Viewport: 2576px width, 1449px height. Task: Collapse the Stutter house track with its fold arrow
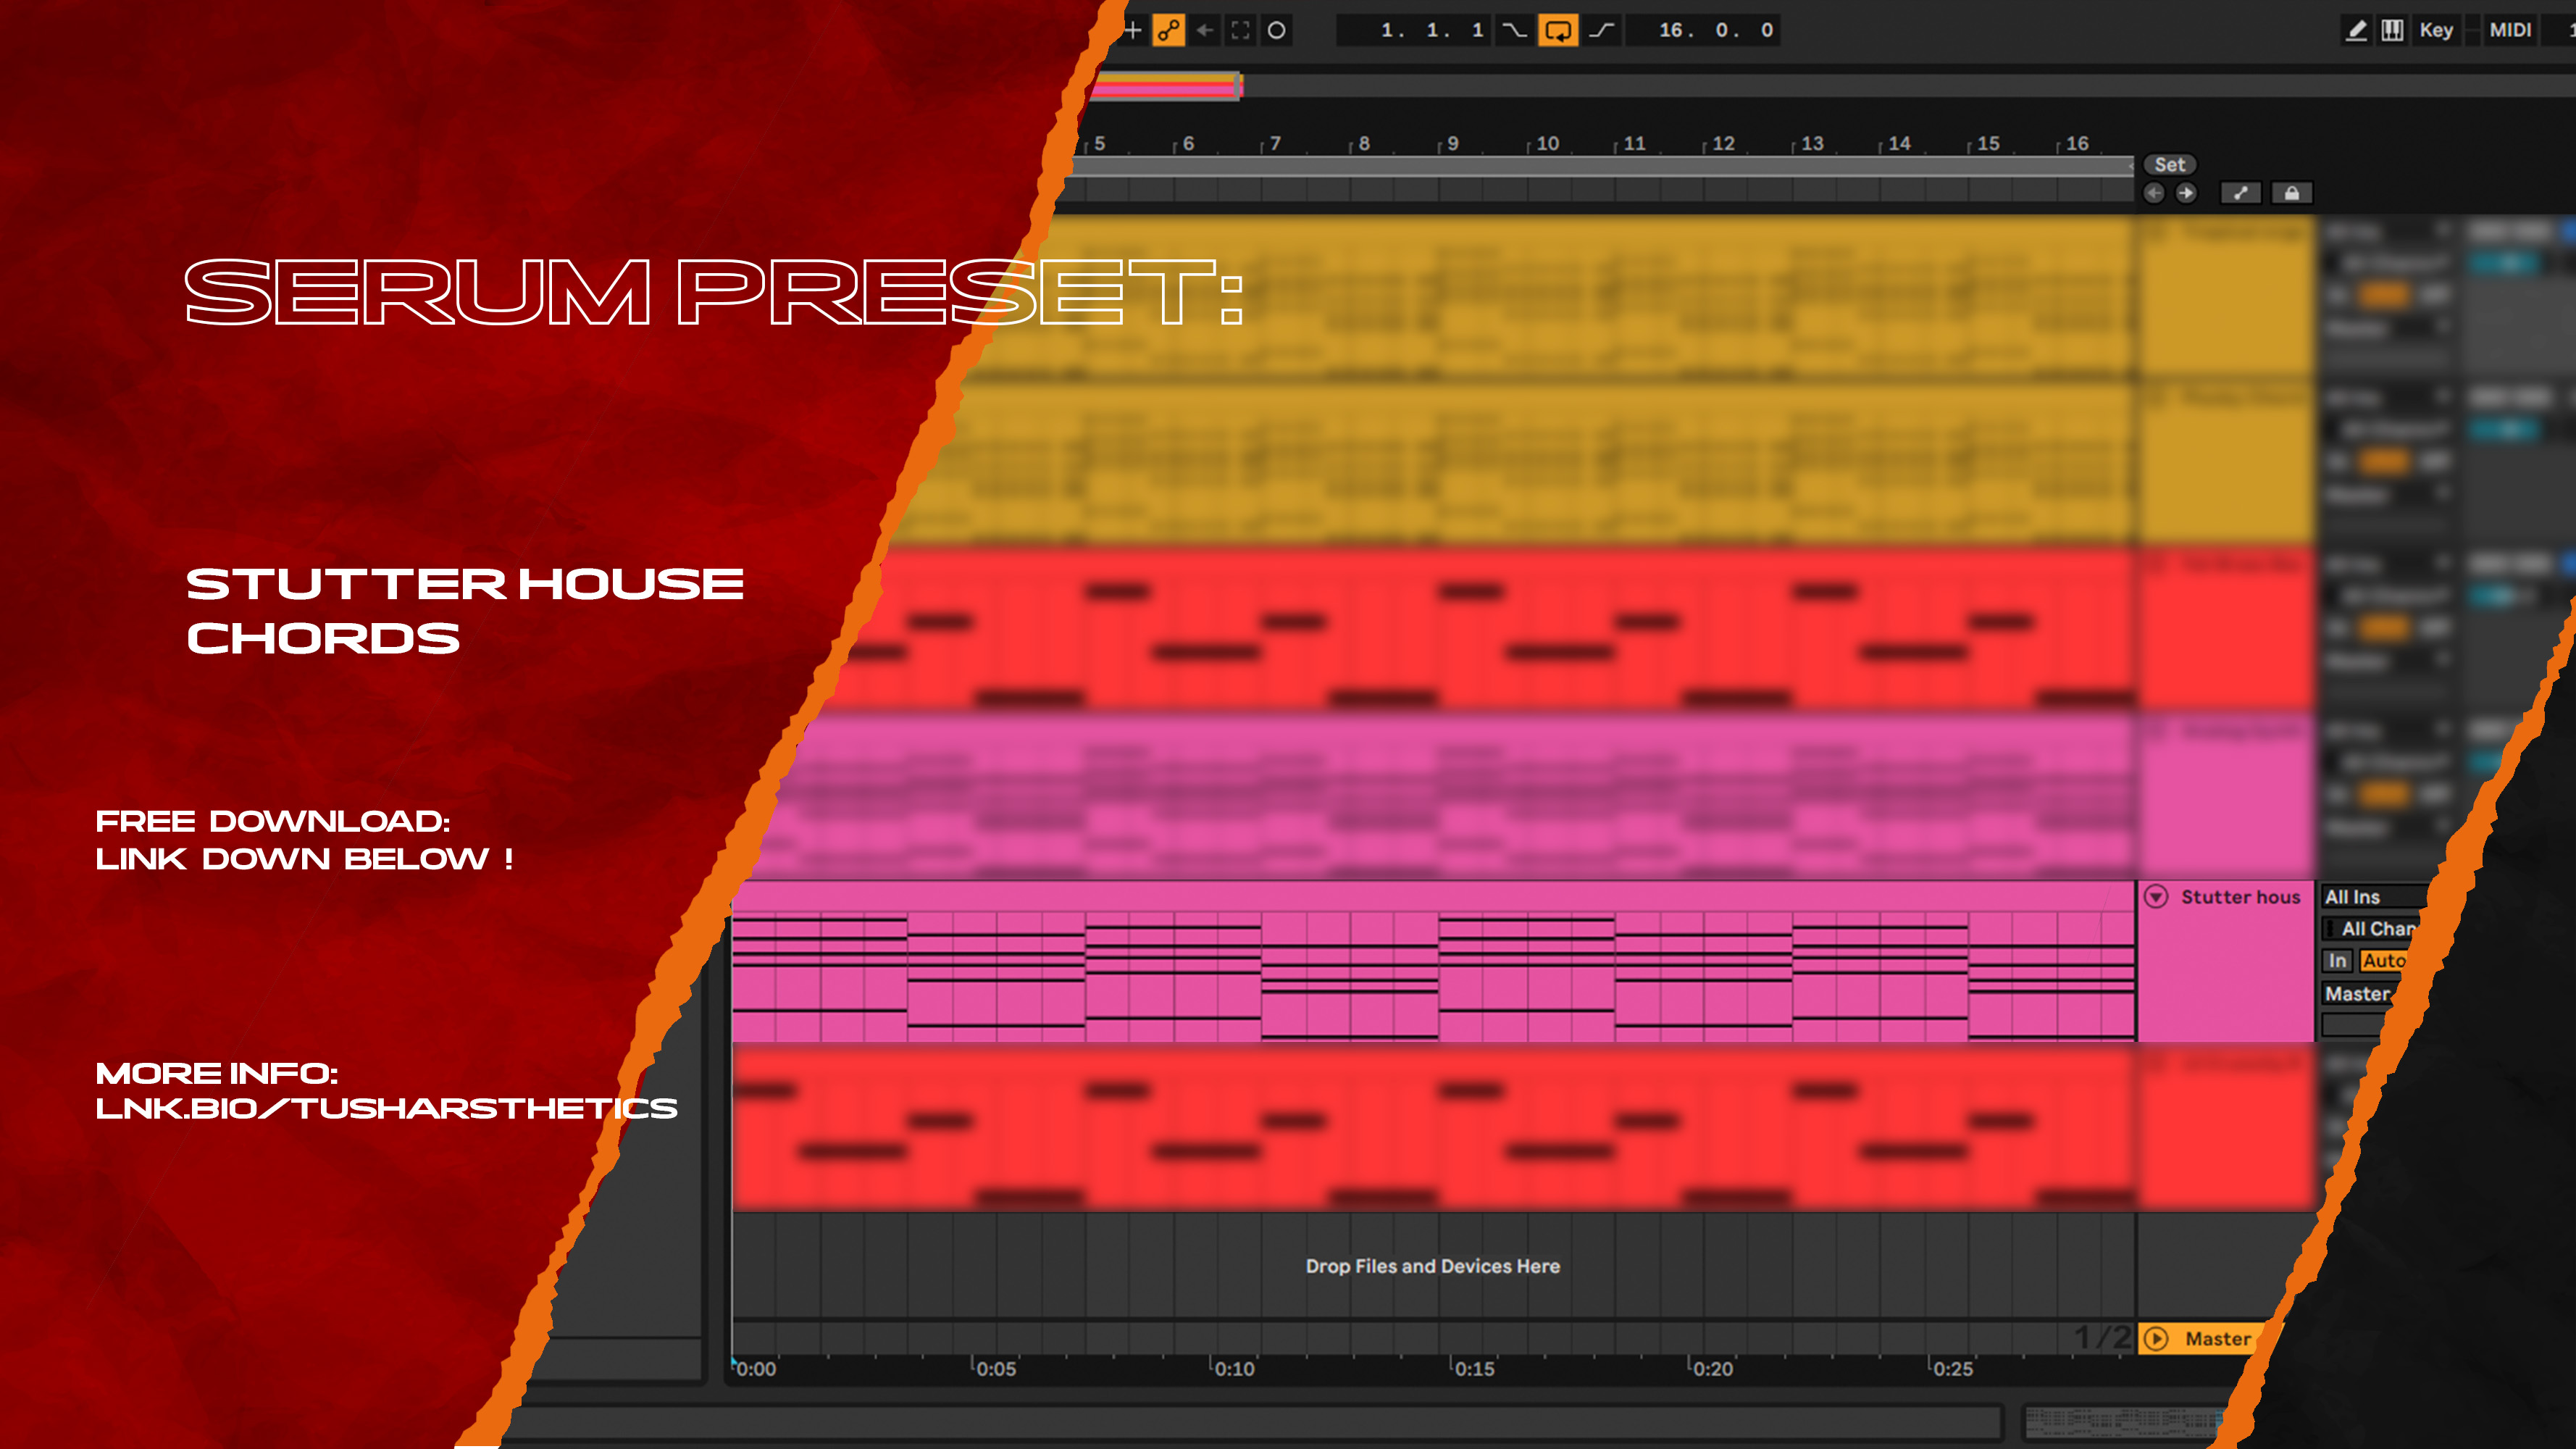point(2156,898)
